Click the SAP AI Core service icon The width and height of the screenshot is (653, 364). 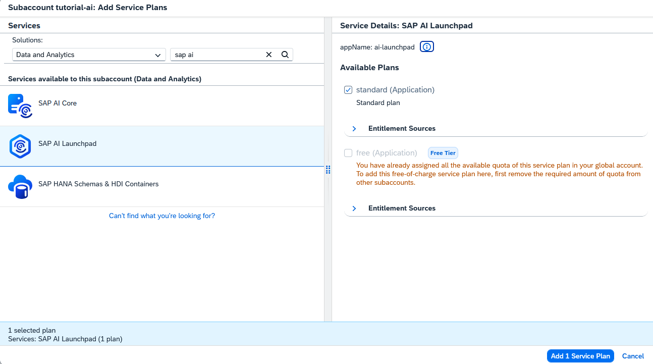click(x=21, y=106)
